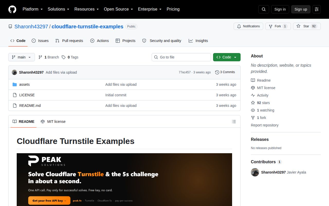Image resolution: width=329 pixels, height=206 pixels.
Task: Expand the Platform menu
Action: [x=32, y=9]
